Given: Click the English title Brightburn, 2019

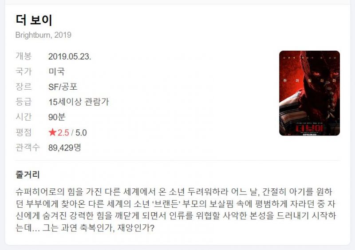Looking at the screenshot, I should click(43, 35).
